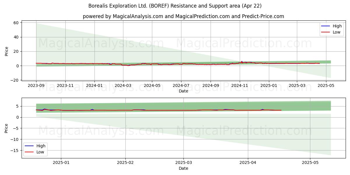
Task: Click the top chart '2024-07' date label
Action: coord(181,86)
